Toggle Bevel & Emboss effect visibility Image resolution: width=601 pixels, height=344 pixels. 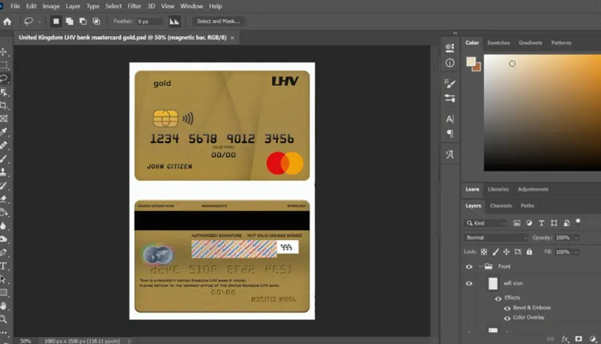pos(507,308)
